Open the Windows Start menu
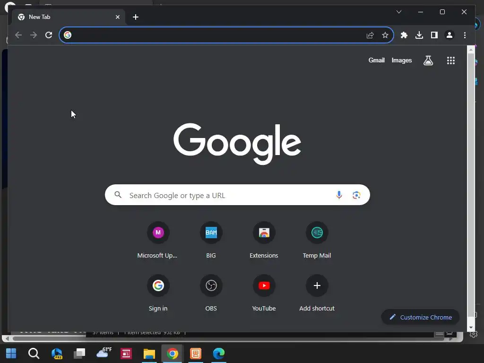484x363 pixels. (11, 354)
